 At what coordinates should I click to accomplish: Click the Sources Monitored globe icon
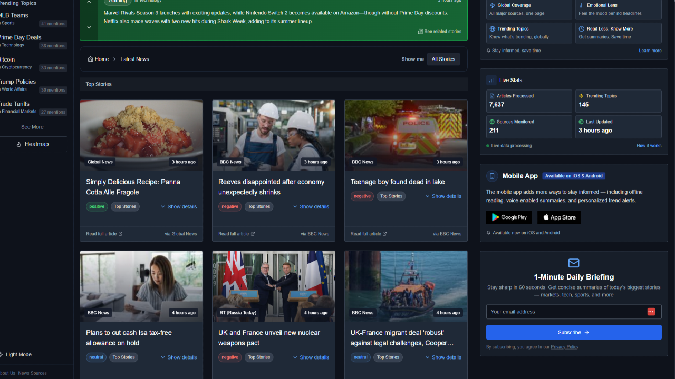493,122
